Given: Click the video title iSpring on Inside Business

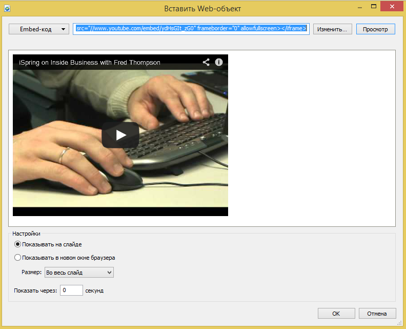Looking at the screenshot, I should click(x=90, y=63).
